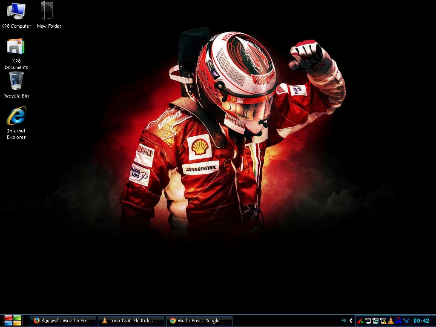Select the New Folder desktop icon

tap(49, 15)
